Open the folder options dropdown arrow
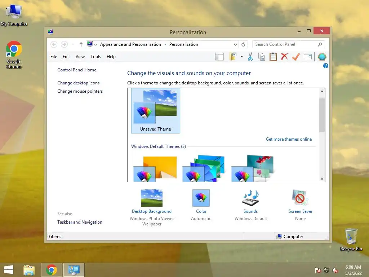Image resolution: width=369 pixels, height=277 pixels. point(242,57)
